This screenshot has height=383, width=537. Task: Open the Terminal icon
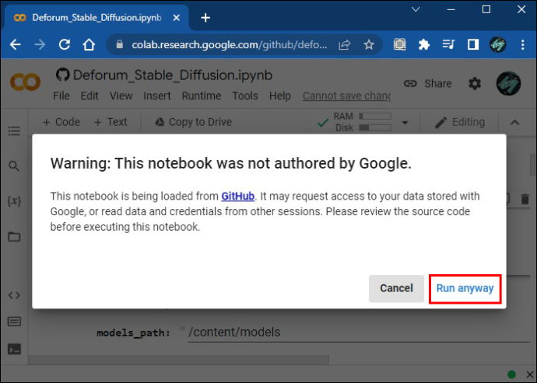[x=14, y=349]
